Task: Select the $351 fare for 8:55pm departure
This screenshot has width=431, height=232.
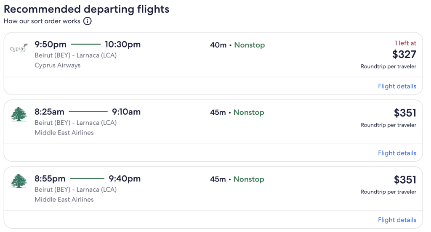Action: tap(405, 180)
